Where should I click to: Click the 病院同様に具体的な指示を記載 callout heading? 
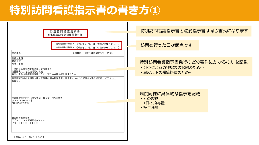[x=168, y=94]
